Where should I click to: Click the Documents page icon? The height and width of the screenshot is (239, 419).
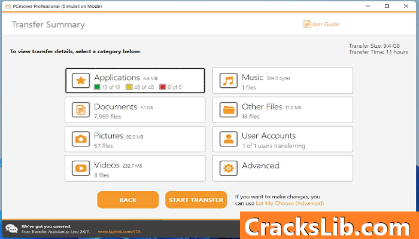(81, 109)
